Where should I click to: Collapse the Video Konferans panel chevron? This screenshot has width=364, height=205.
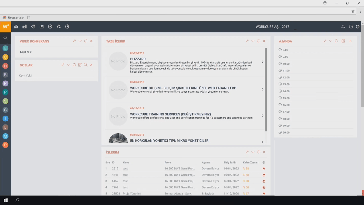coord(80,41)
